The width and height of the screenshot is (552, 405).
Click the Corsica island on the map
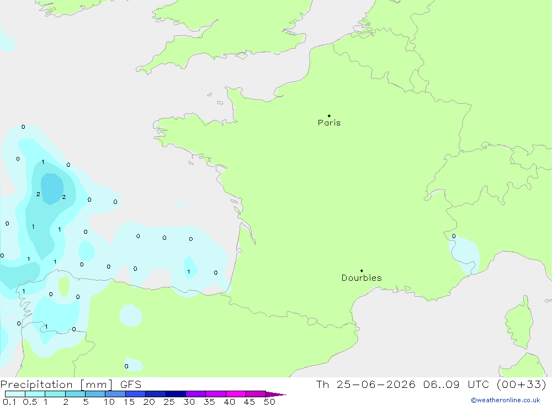[520, 323]
